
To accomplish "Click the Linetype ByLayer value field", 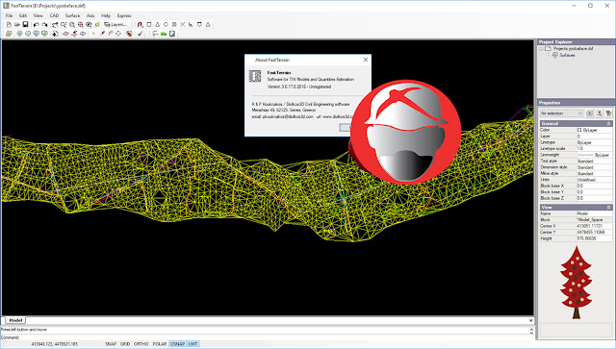I will point(594,142).
